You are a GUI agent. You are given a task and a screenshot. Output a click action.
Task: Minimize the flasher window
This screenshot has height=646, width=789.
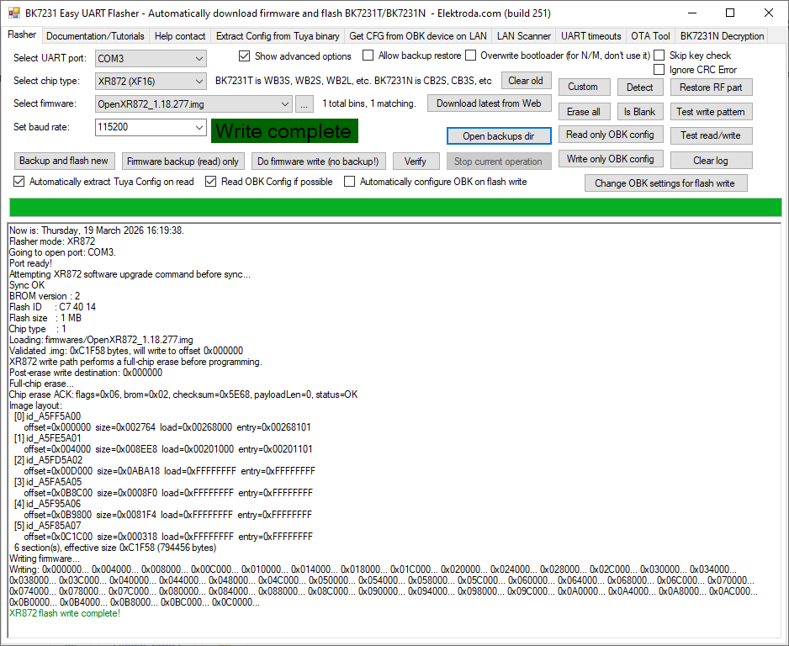(x=693, y=13)
